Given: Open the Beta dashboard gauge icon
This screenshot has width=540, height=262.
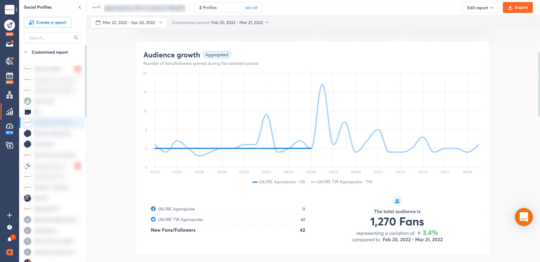Looking at the screenshot, I should [x=9, y=126].
